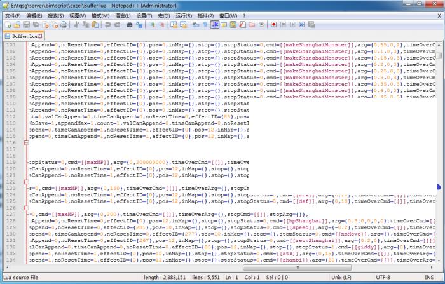Click the vertical scrollbar up arrow
This screenshot has height=284, width=445.
click(439, 45)
